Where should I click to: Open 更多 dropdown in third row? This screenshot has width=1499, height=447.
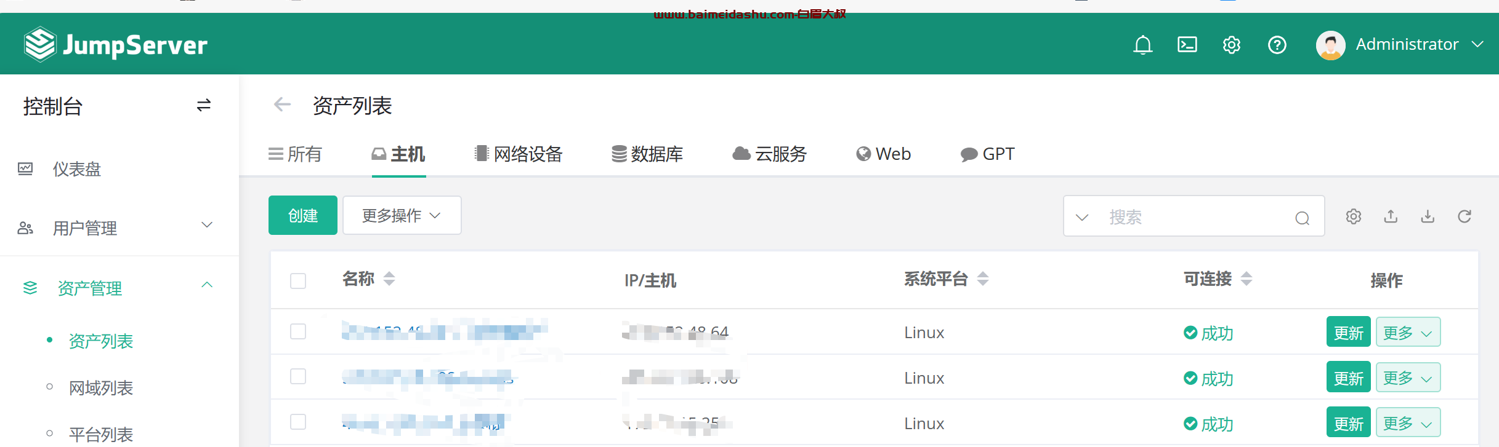[x=1408, y=423]
